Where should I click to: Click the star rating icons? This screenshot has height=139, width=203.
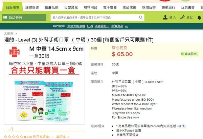(14, 137)
